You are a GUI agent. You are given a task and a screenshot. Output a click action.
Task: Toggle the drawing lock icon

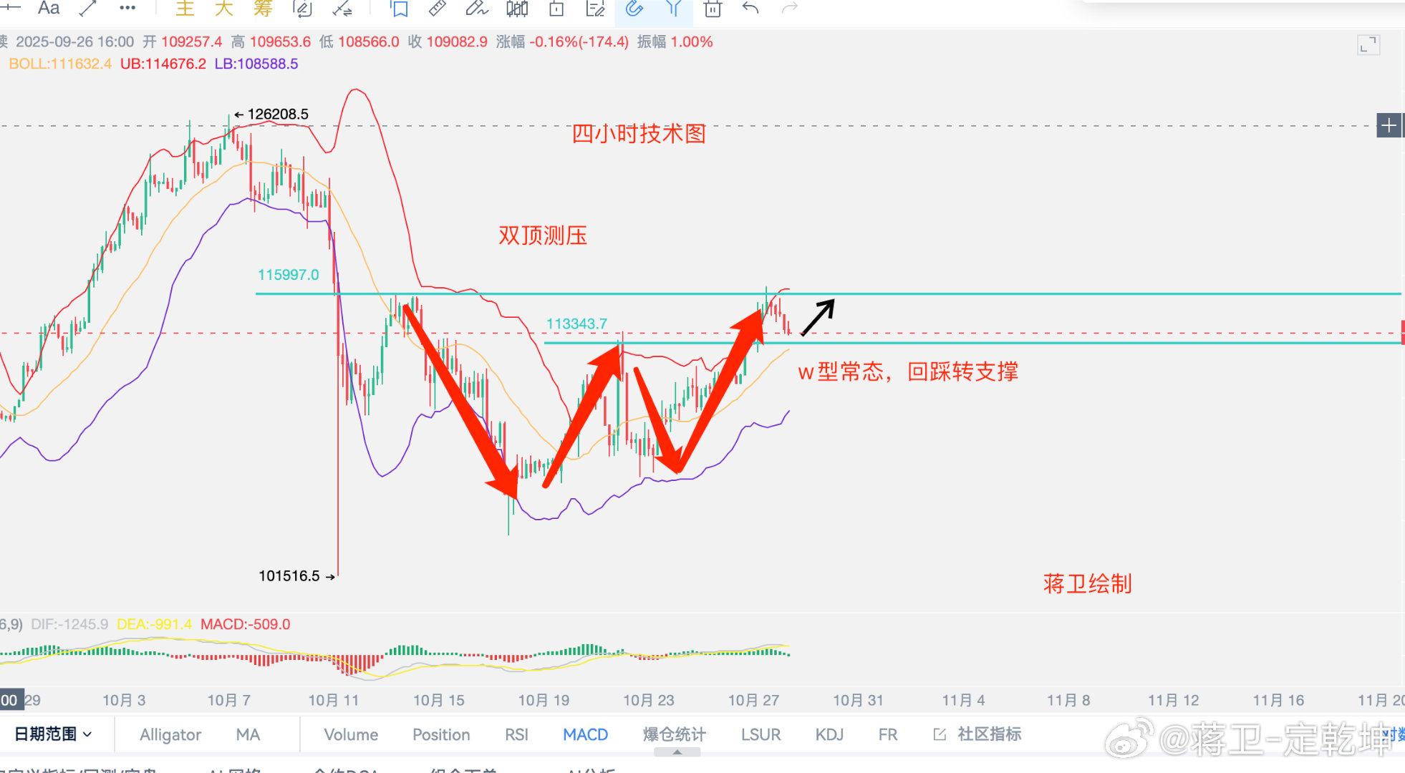click(556, 9)
